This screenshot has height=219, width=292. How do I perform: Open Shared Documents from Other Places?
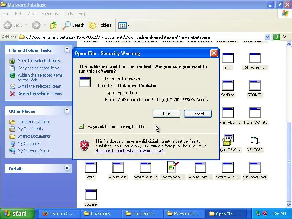[34, 136]
